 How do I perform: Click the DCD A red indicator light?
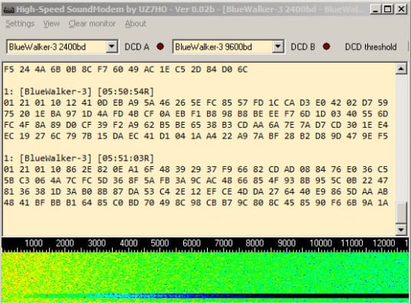point(160,47)
